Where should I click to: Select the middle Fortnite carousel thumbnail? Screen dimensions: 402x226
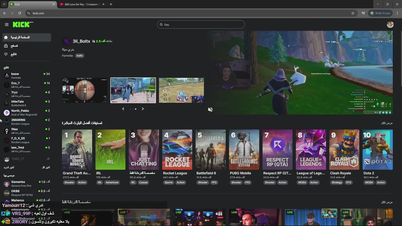[x=133, y=90]
